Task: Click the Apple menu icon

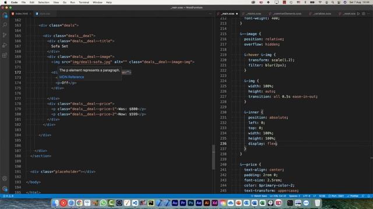Action: pyautogui.click(x=5, y=2)
